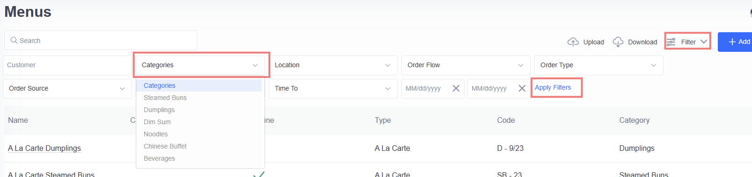Choose Beverages category option
This screenshot has height=177, width=752.
click(159, 158)
